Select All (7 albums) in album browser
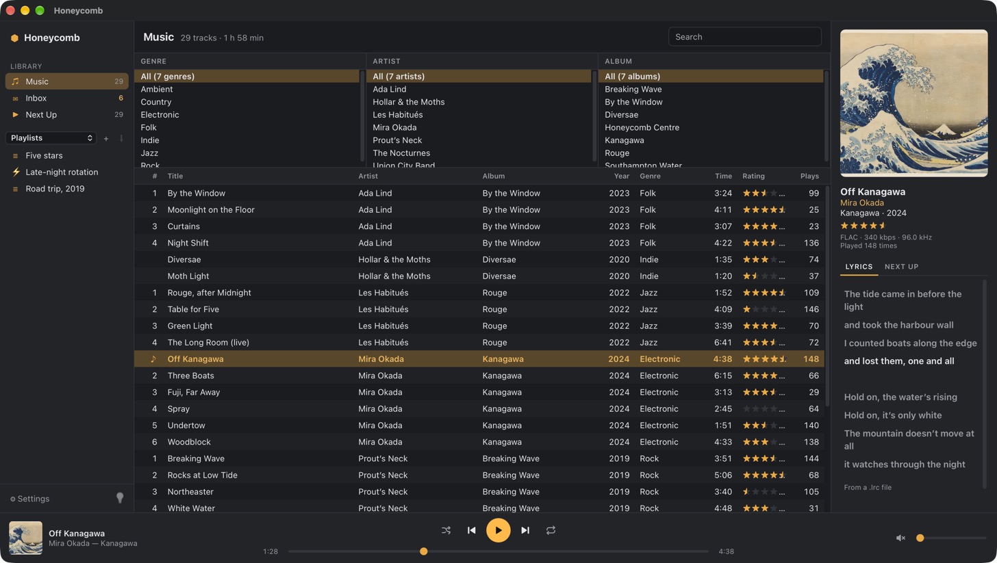997x563 pixels. click(x=711, y=77)
